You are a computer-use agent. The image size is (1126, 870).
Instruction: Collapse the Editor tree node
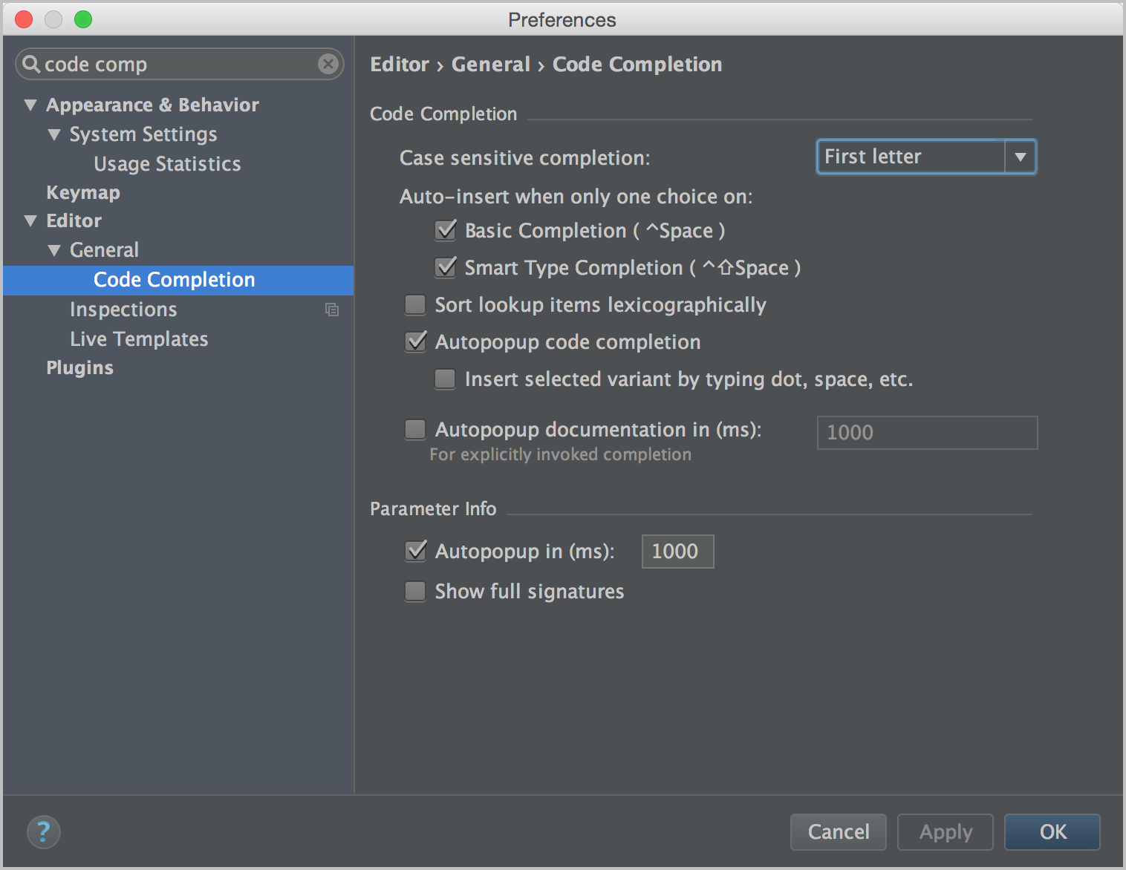(x=30, y=221)
